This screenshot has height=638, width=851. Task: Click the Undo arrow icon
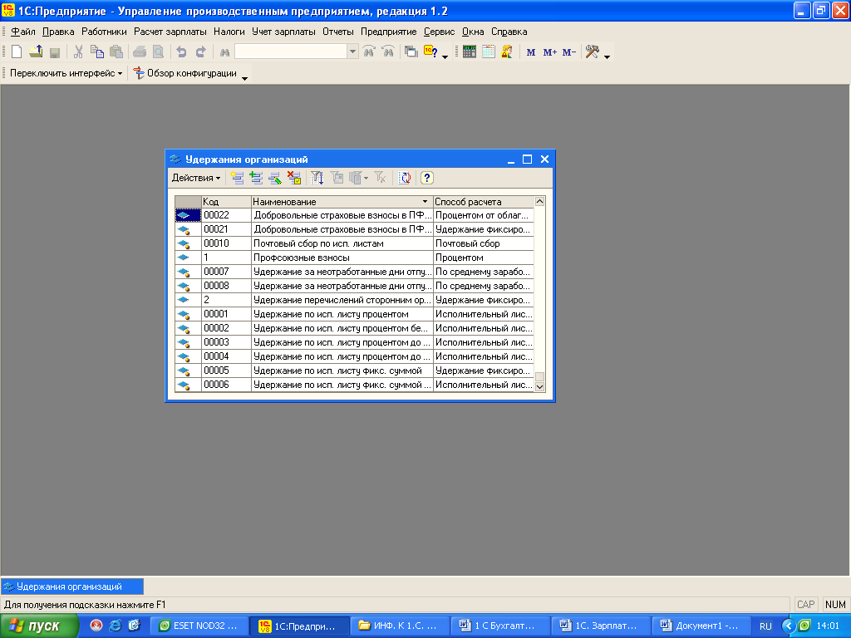(182, 52)
